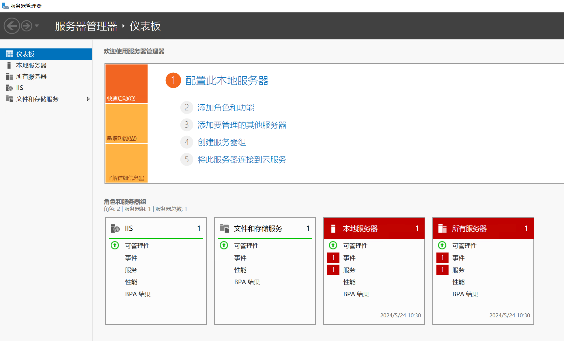
Task: Click the 添加角色和功能 link
Action: 226,108
